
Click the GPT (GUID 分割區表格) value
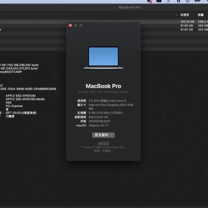pos(21,113)
